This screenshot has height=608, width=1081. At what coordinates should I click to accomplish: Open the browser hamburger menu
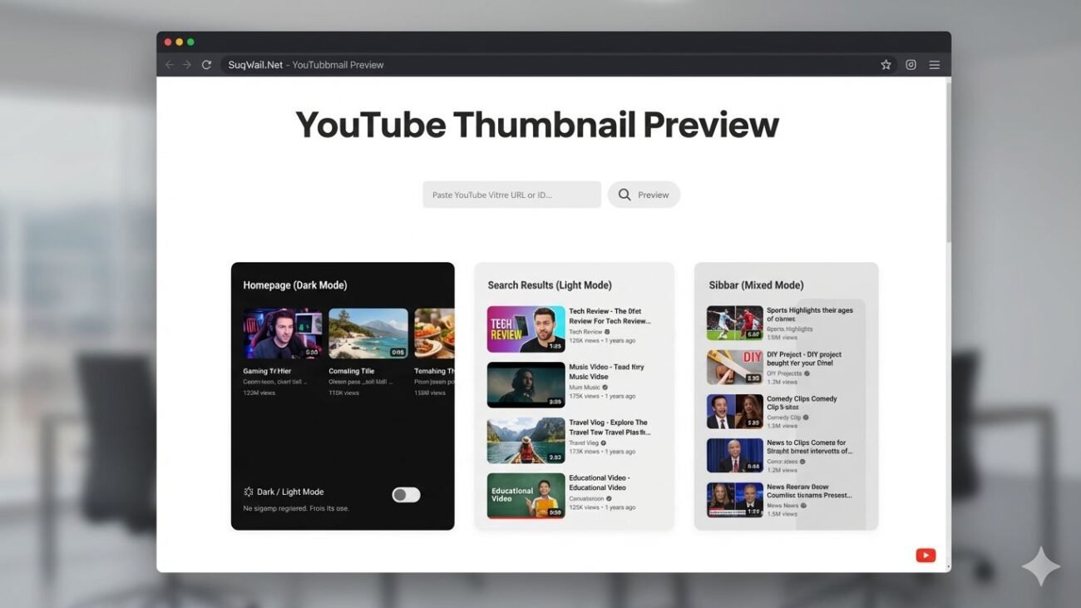point(935,65)
